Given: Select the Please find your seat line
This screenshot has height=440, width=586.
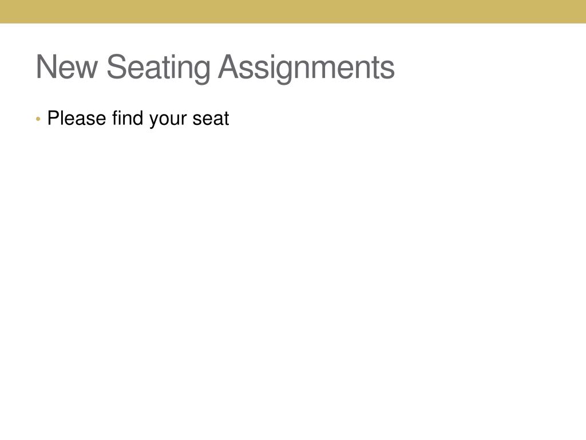Looking at the screenshot, I should click(x=138, y=119).
